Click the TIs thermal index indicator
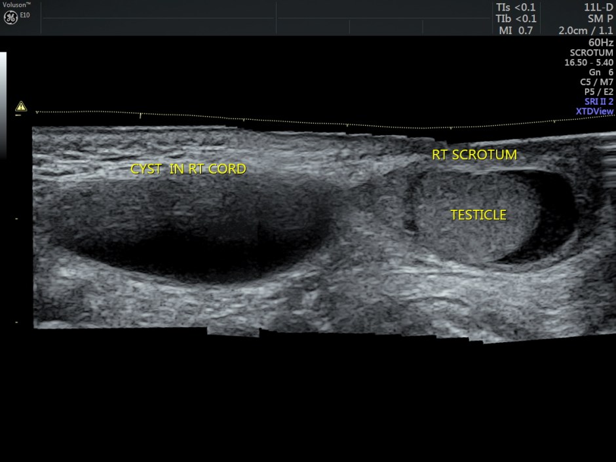The height and width of the screenshot is (462, 616). [x=517, y=7]
